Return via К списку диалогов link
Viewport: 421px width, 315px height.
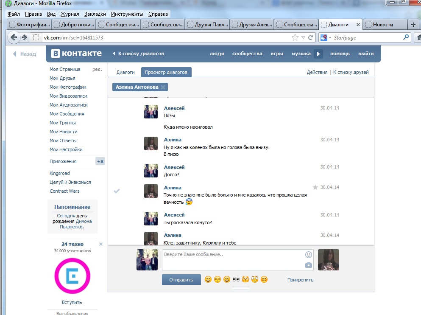(139, 53)
